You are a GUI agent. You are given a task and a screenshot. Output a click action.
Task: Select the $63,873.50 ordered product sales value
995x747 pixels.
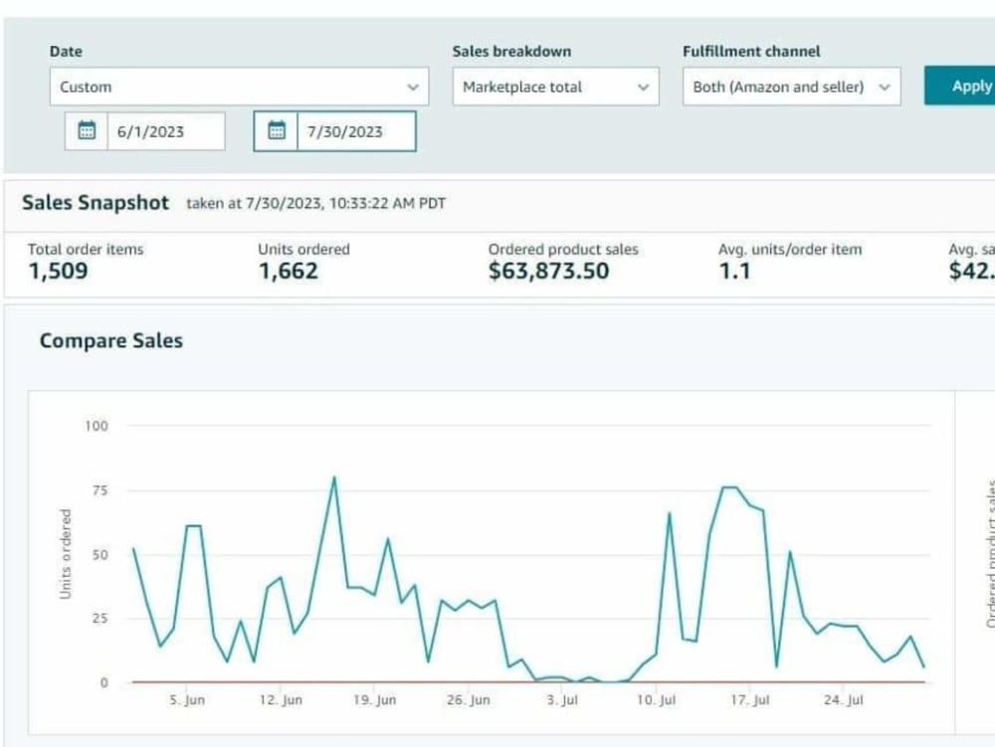549,271
